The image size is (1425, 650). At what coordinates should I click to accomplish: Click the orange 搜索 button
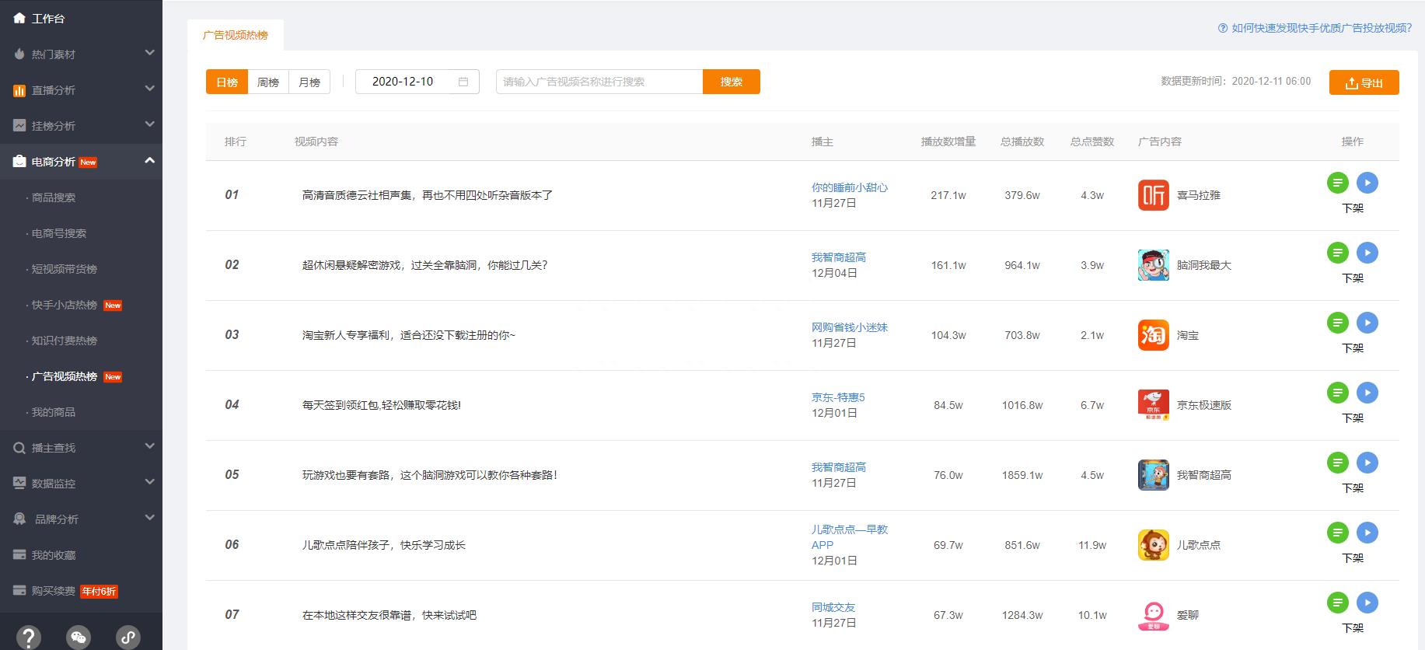(731, 82)
